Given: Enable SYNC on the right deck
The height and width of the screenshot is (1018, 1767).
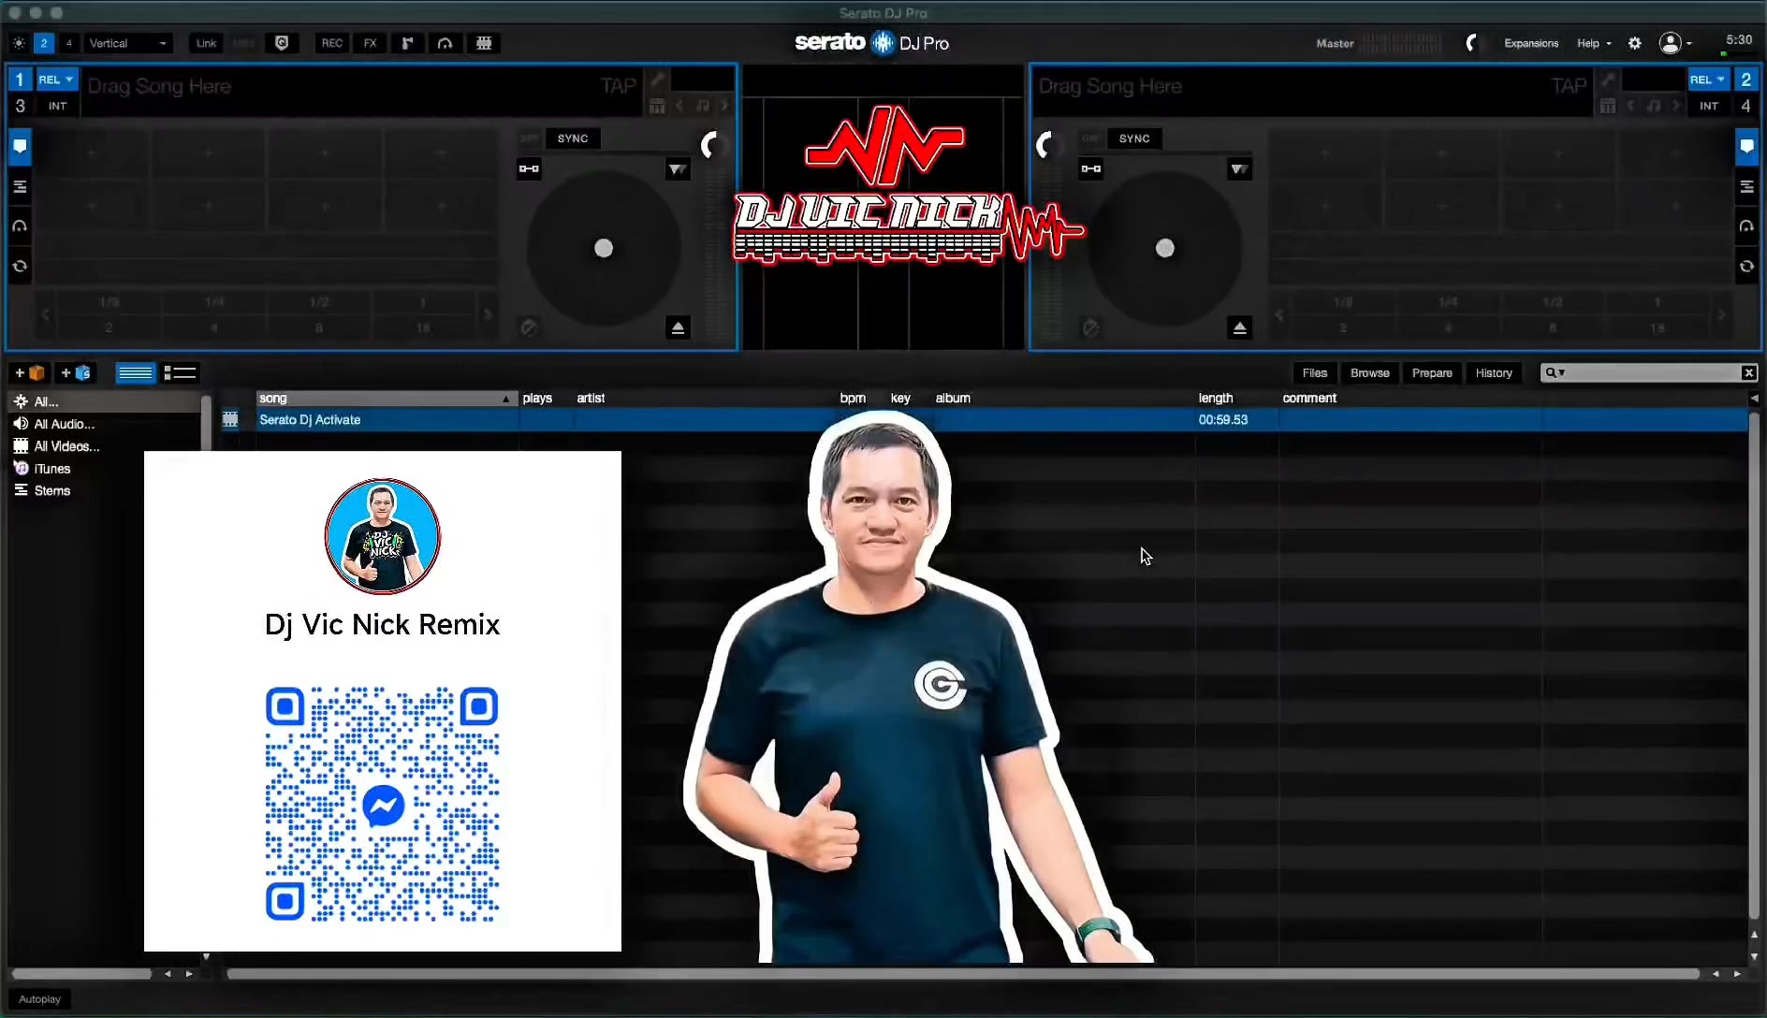Looking at the screenshot, I should tap(1134, 138).
